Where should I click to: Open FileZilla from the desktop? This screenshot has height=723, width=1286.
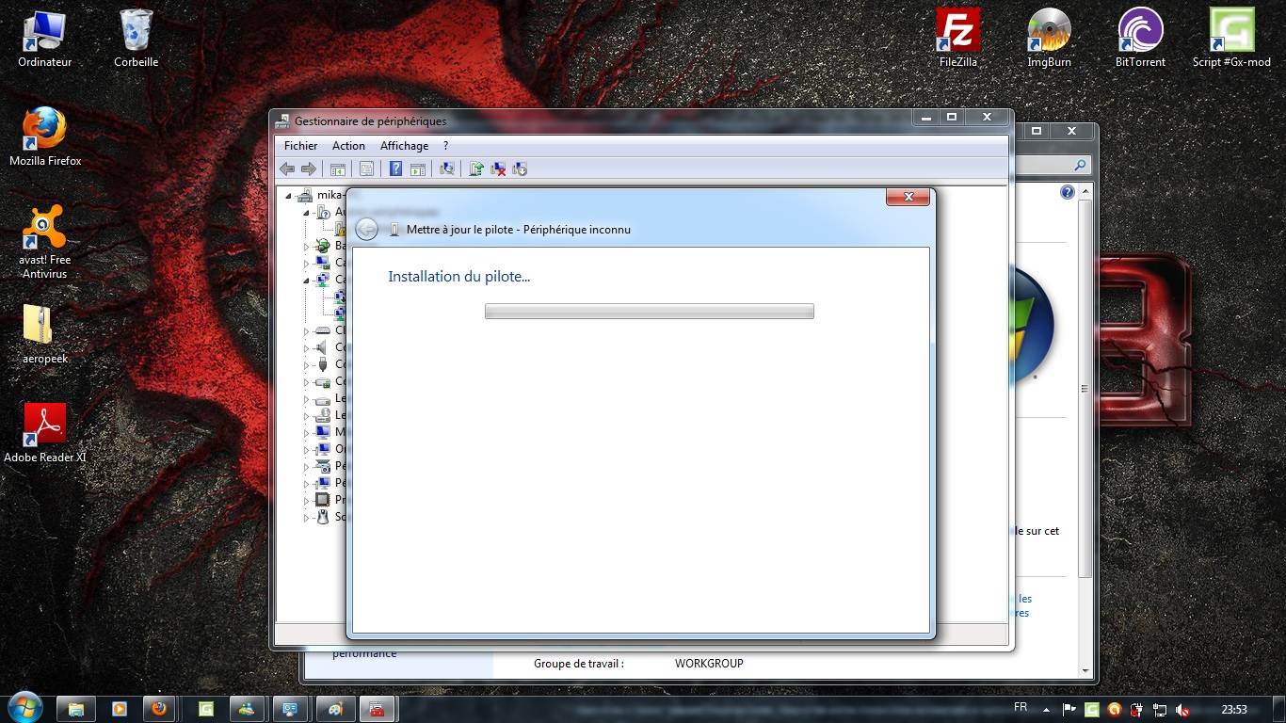pyautogui.click(x=956, y=31)
